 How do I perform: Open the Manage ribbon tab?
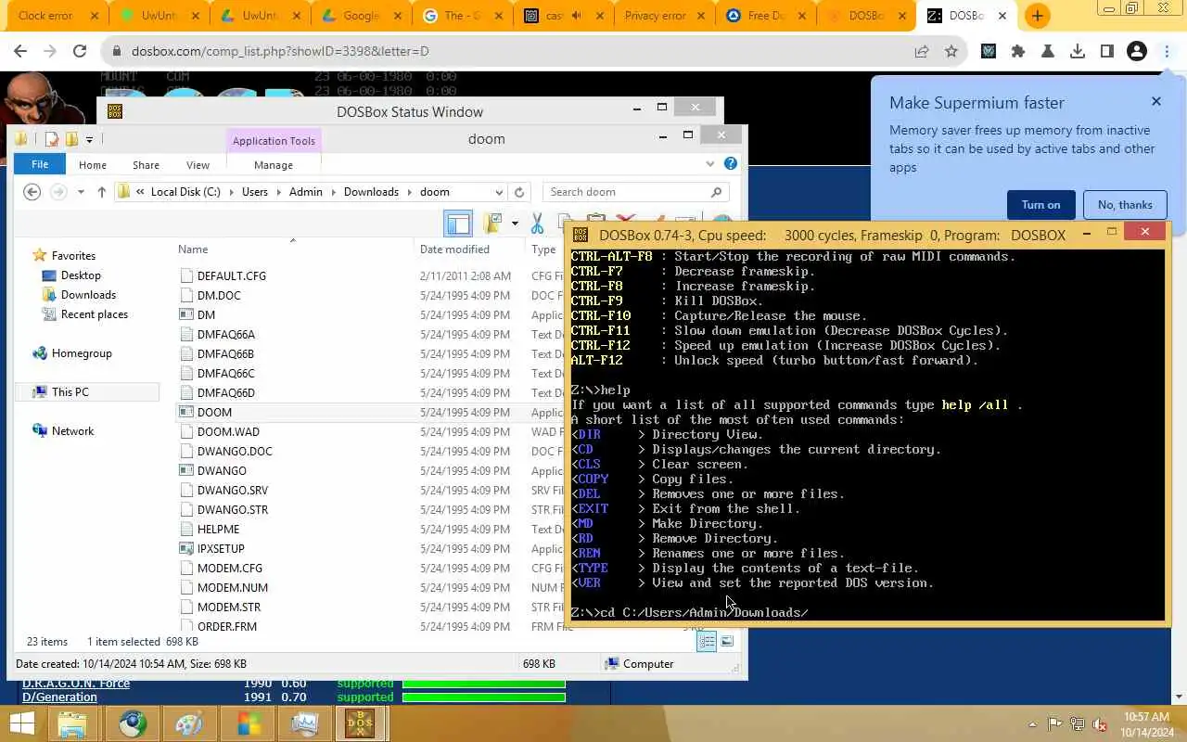click(x=274, y=165)
